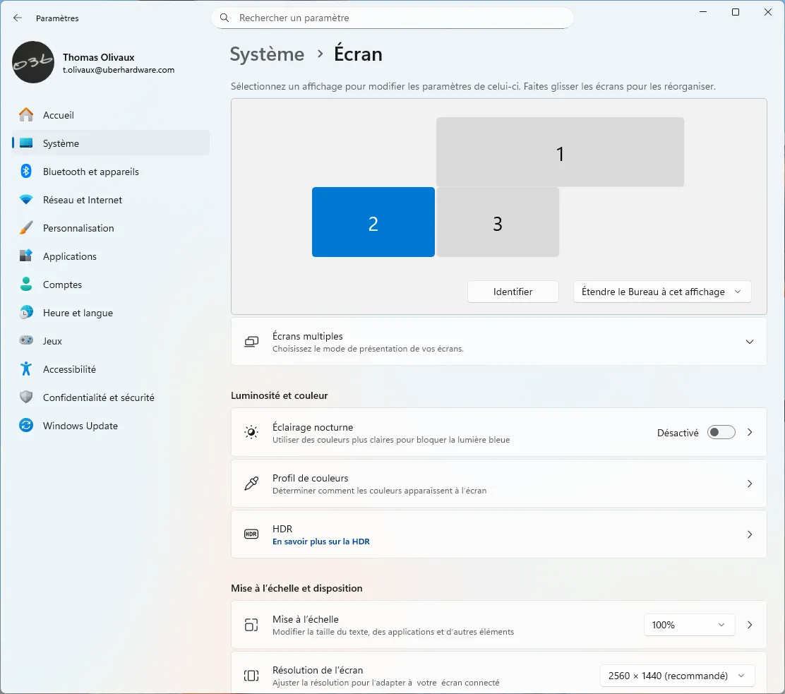Image resolution: width=785 pixels, height=694 pixels.
Task: Open the Étendre le Bureau dropdown
Action: [x=661, y=292]
